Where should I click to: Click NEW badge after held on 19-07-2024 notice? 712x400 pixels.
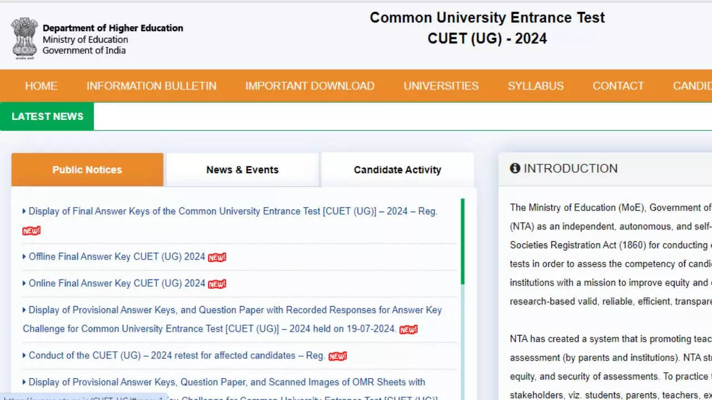coord(408,329)
